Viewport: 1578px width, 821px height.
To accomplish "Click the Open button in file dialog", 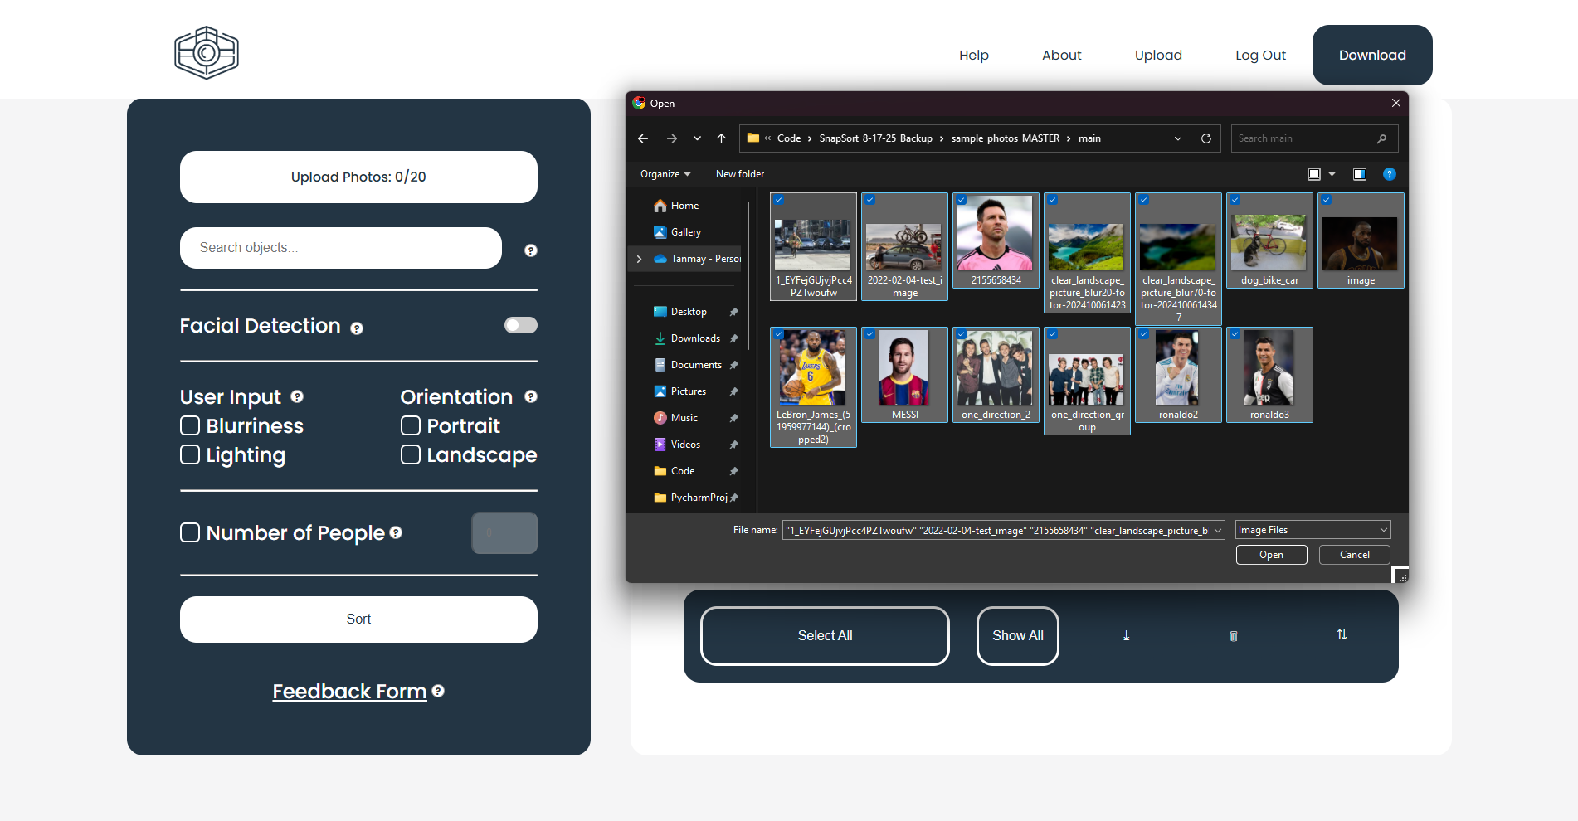I will pyautogui.click(x=1271, y=555).
